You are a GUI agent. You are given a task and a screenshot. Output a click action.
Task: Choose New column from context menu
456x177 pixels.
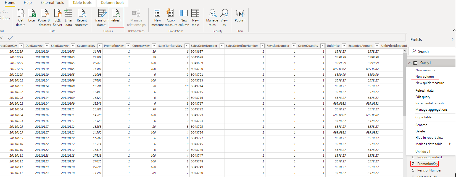coord(425,77)
